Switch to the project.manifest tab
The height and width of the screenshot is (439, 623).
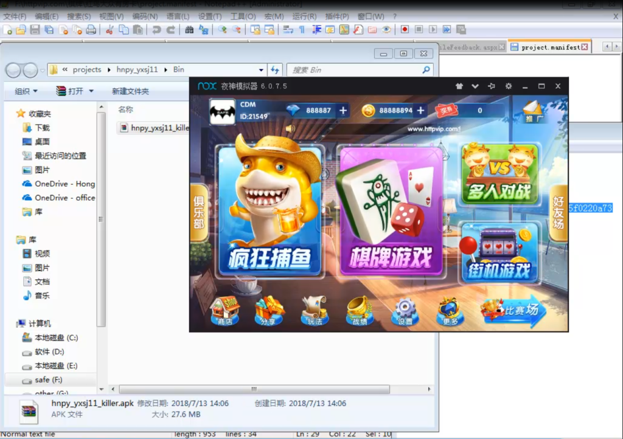point(550,47)
